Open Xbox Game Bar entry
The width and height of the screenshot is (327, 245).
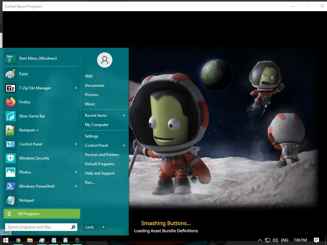click(41, 116)
